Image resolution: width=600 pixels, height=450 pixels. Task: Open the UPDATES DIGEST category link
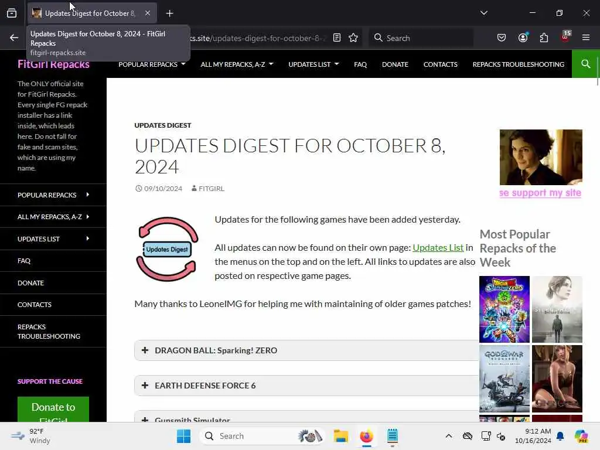click(163, 125)
